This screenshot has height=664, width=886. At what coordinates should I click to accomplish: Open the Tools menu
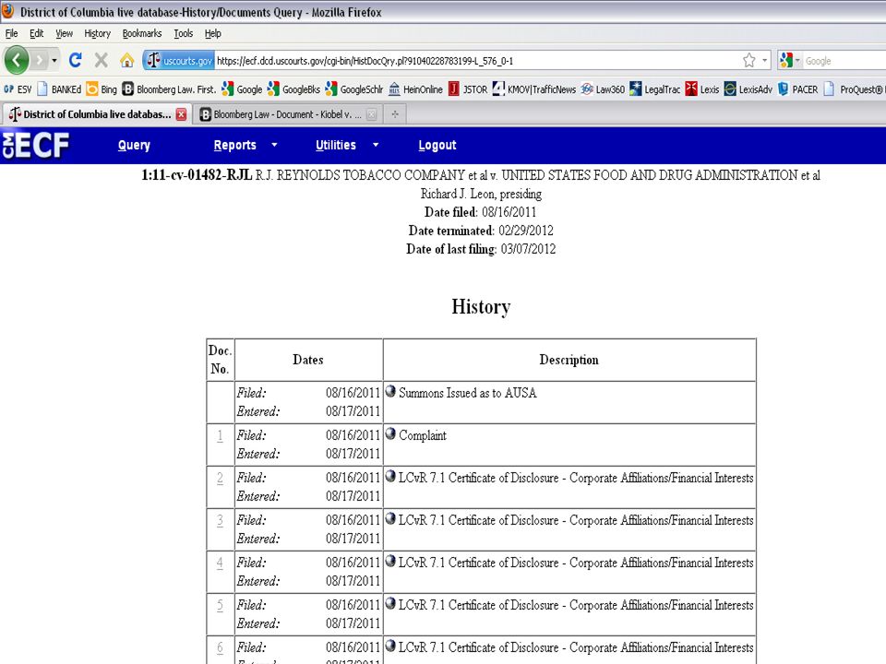click(x=183, y=33)
